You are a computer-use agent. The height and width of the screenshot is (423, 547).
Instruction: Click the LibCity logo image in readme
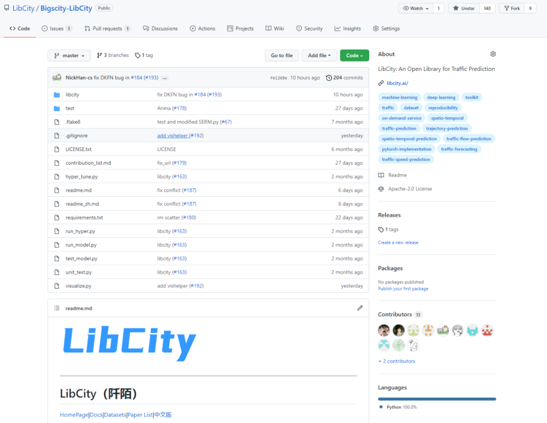(x=130, y=343)
